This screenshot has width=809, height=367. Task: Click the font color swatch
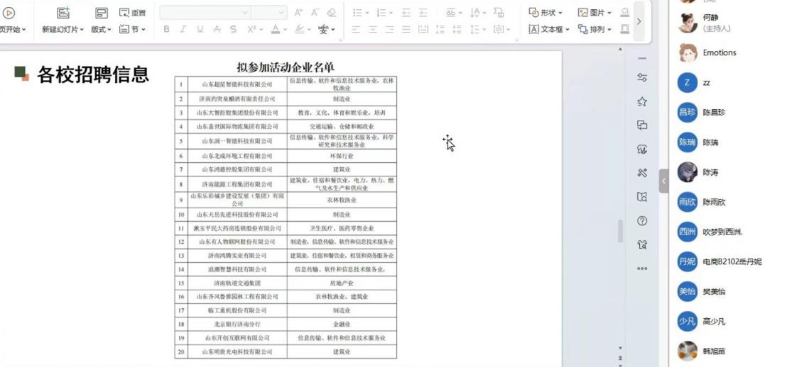pyautogui.click(x=275, y=29)
